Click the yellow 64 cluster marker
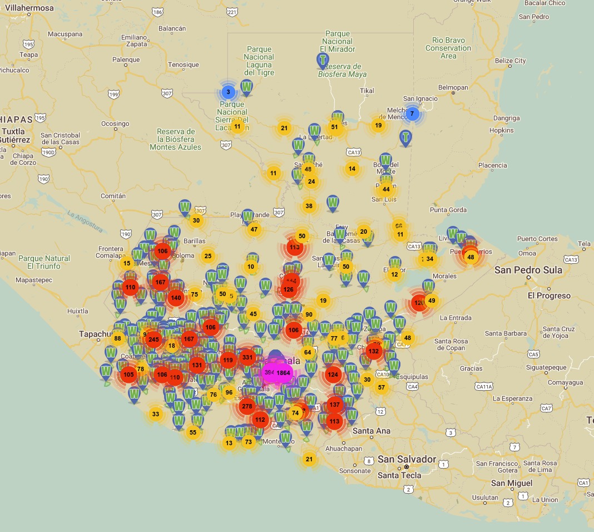 click(x=308, y=352)
